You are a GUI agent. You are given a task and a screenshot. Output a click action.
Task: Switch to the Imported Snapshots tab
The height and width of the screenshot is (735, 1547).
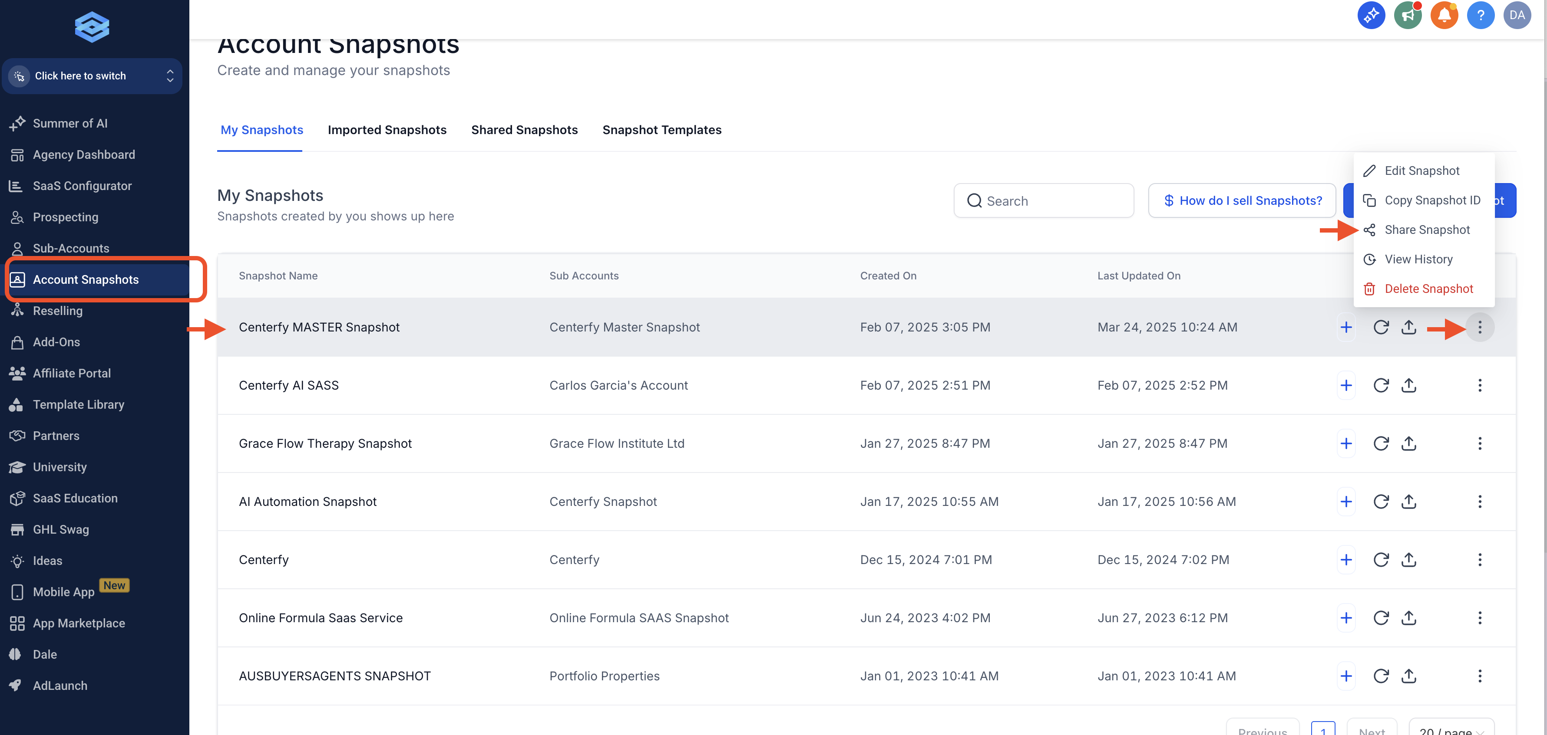[x=387, y=130]
